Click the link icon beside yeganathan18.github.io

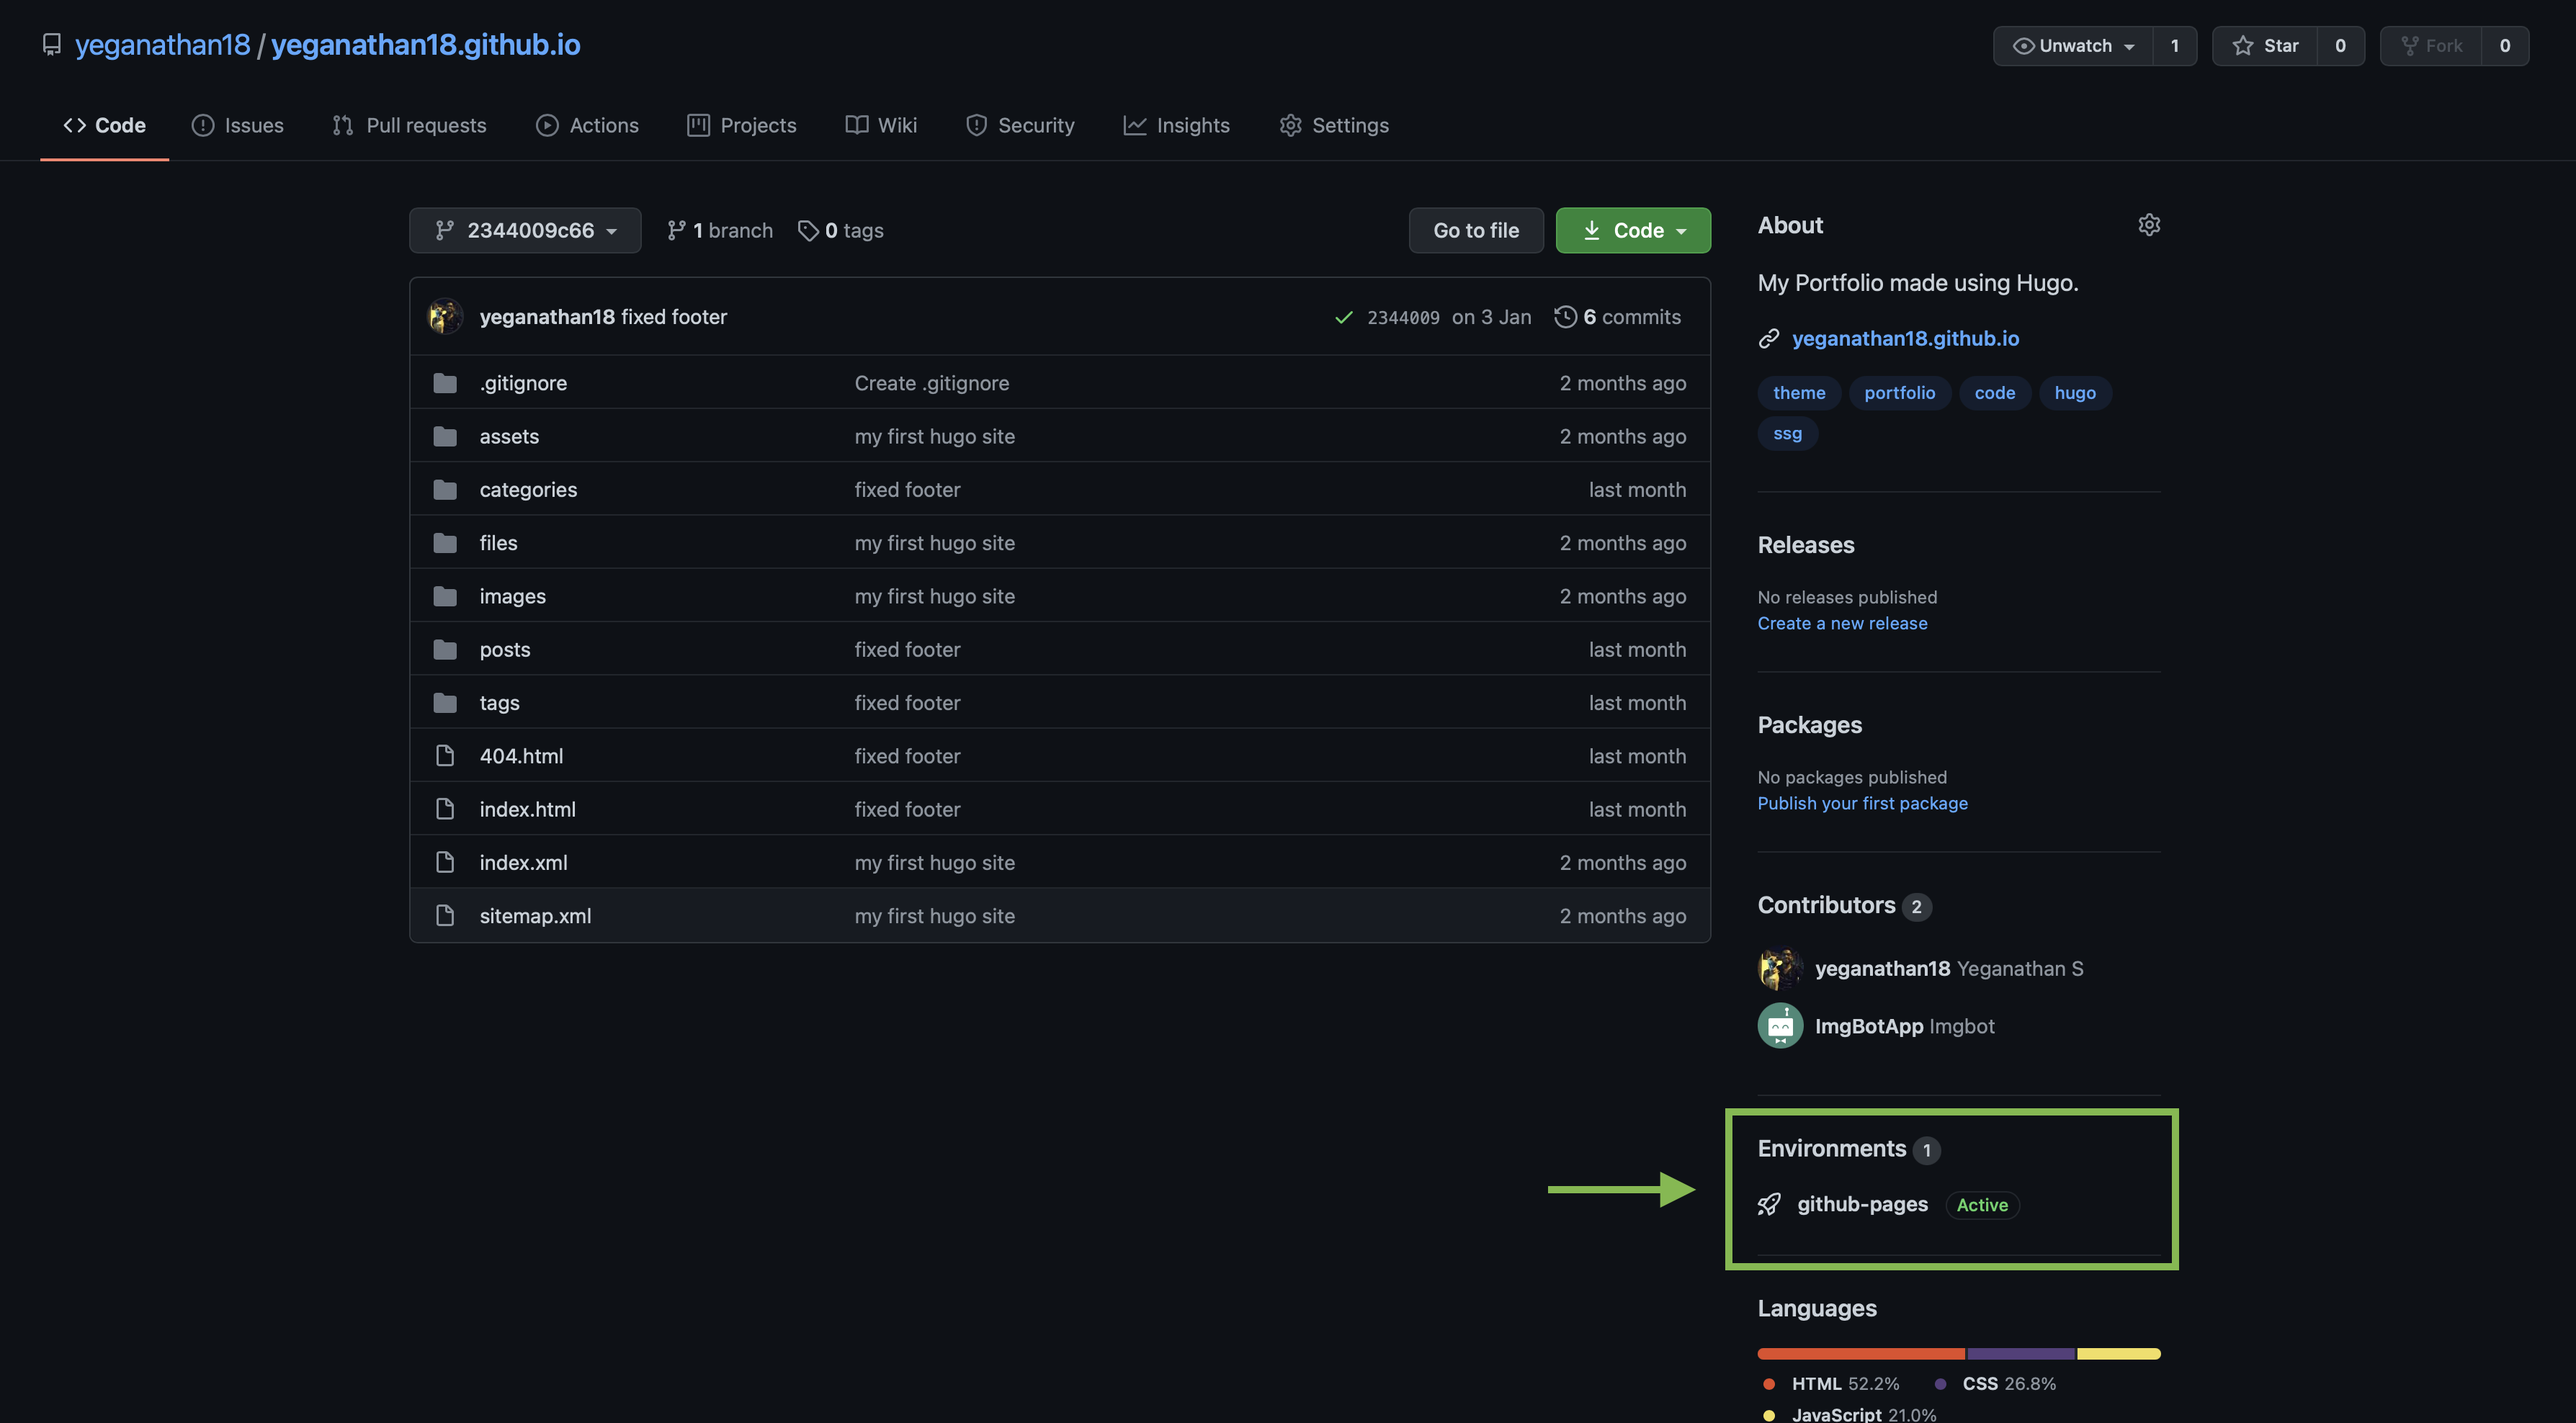[x=1769, y=339]
